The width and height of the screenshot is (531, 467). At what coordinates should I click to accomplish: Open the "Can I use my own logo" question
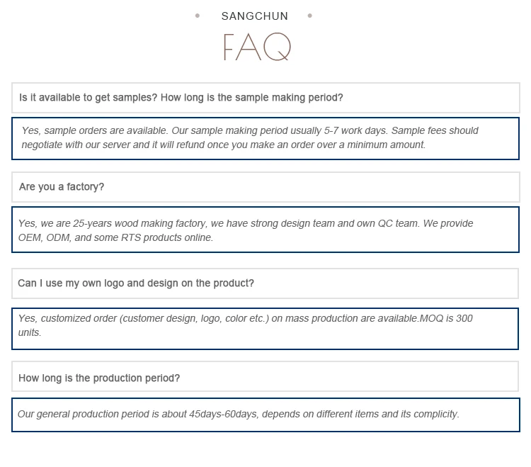tap(136, 283)
